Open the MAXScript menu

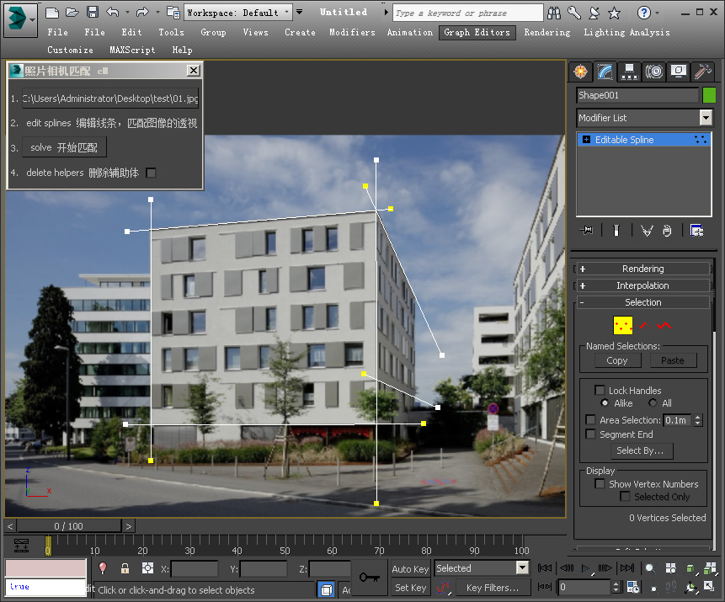132,50
